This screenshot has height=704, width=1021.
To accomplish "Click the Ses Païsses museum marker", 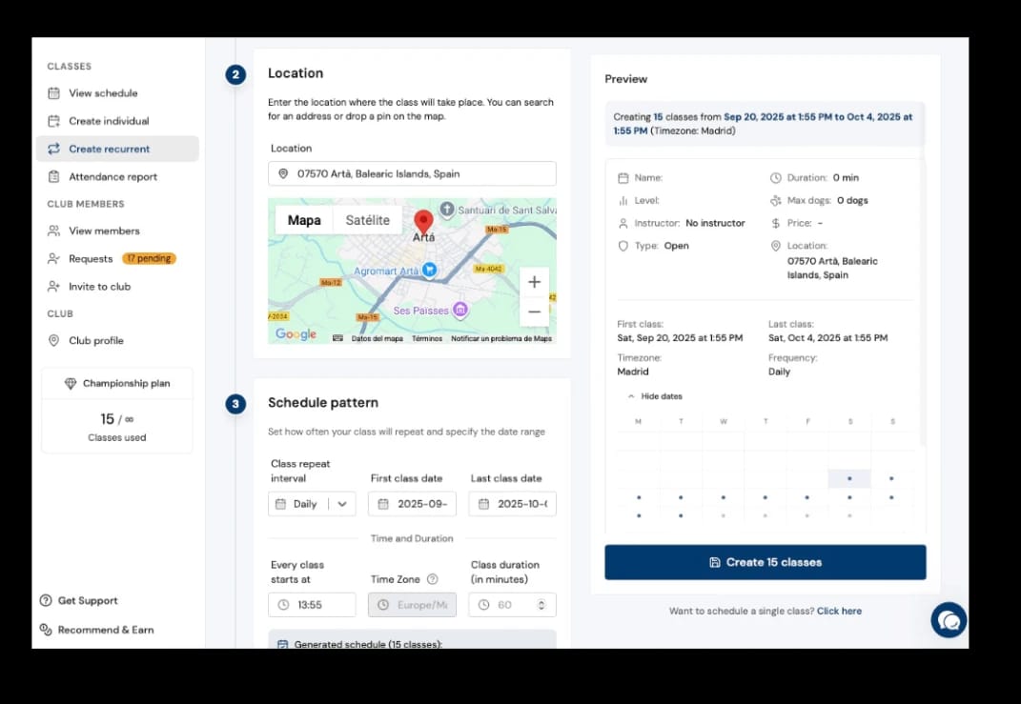I will (x=460, y=310).
